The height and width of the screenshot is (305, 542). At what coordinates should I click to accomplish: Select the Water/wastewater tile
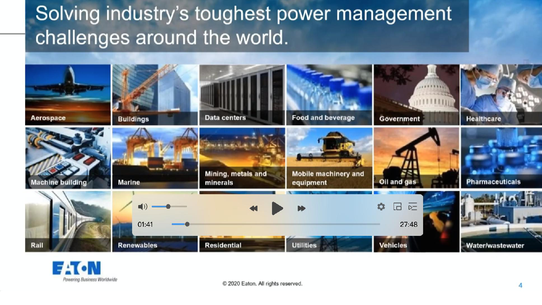coord(501,221)
